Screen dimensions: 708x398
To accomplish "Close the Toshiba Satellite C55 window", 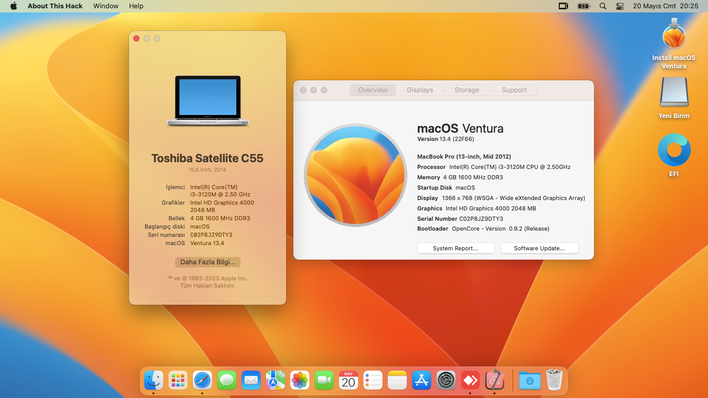I will point(136,38).
